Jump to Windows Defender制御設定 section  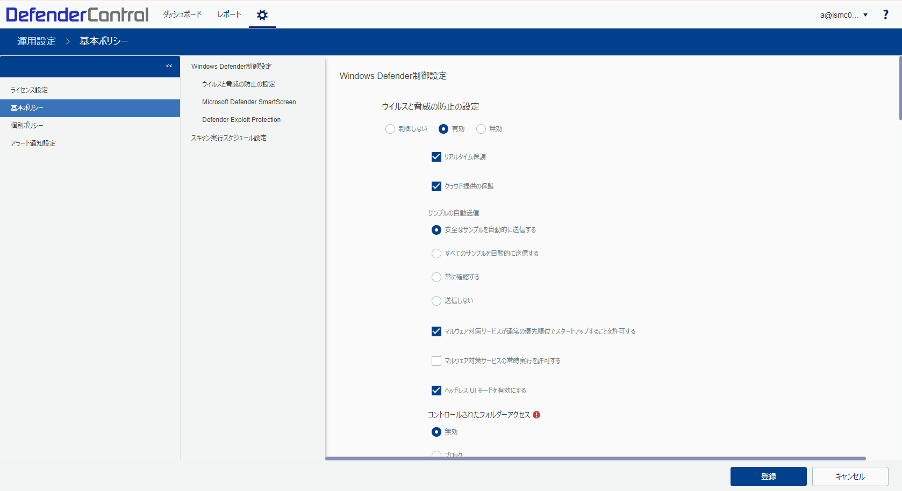coord(232,67)
